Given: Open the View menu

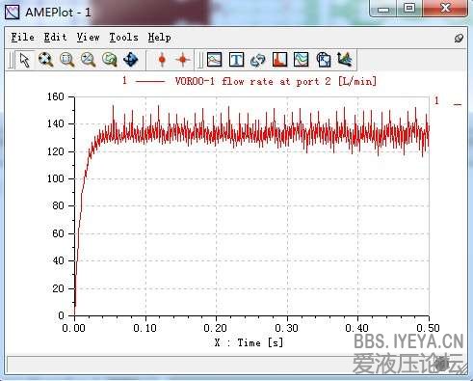Looking at the screenshot, I should click(88, 38).
